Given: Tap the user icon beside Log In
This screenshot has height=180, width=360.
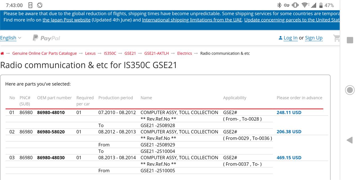Looking at the screenshot, I should 280,38.
